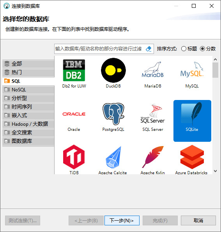Screen dimensions: 221x232
Task: Pick the Apache Kylin feather icon
Action: [x=153, y=157]
